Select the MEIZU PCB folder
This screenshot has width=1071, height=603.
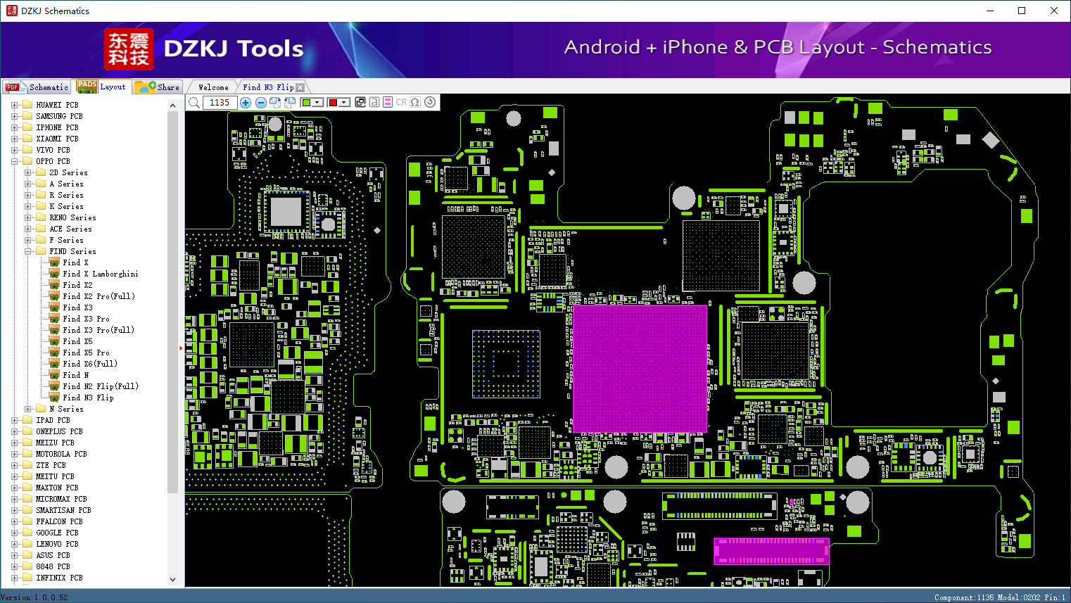tap(55, 443)
